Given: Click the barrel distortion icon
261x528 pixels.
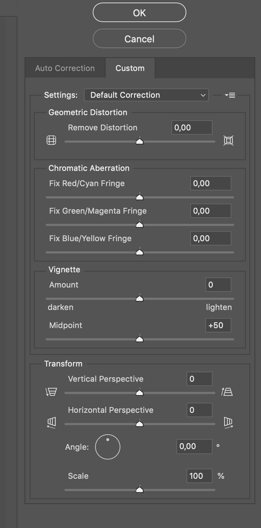Looking at the screenshot, I should coord(51,141).
